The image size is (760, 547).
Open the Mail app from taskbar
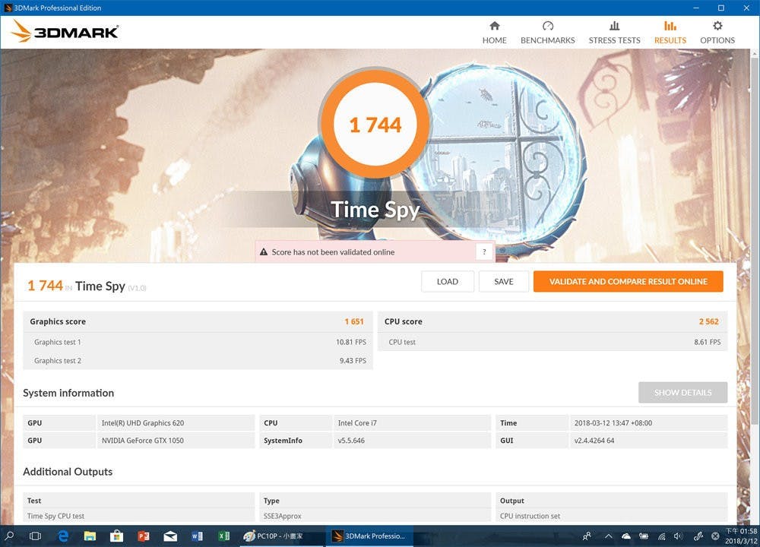pos(170,536)
